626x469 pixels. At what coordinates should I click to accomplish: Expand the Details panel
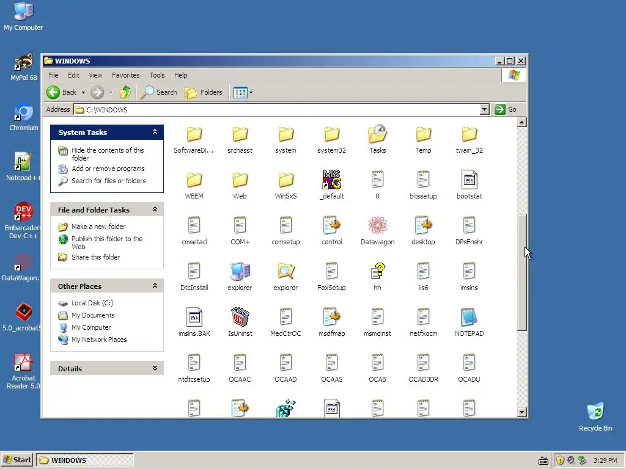click(x=155, y=368)
